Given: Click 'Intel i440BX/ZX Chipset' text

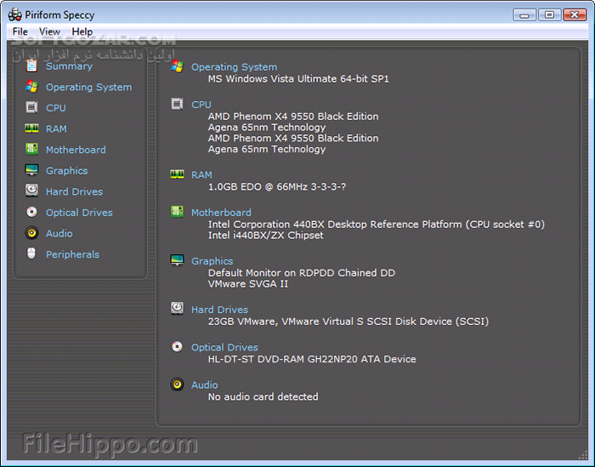Looking at the screenshot, I should click(x=265, y=235).
